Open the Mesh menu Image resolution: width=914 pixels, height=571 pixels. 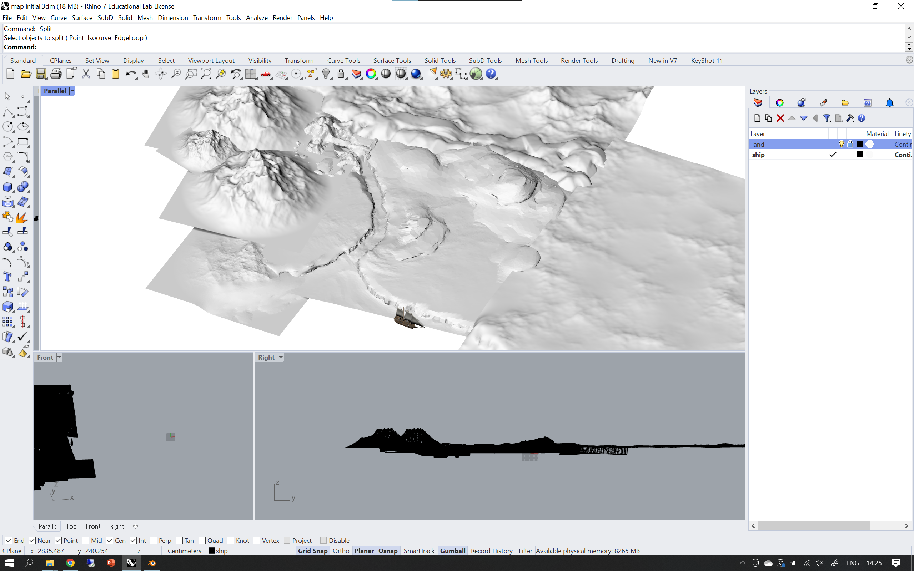coord(145,18)
